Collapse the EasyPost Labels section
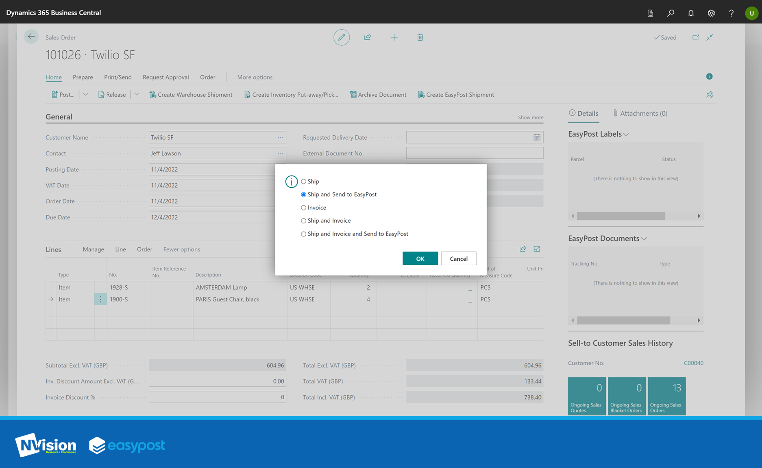 [x=626, y=134]
